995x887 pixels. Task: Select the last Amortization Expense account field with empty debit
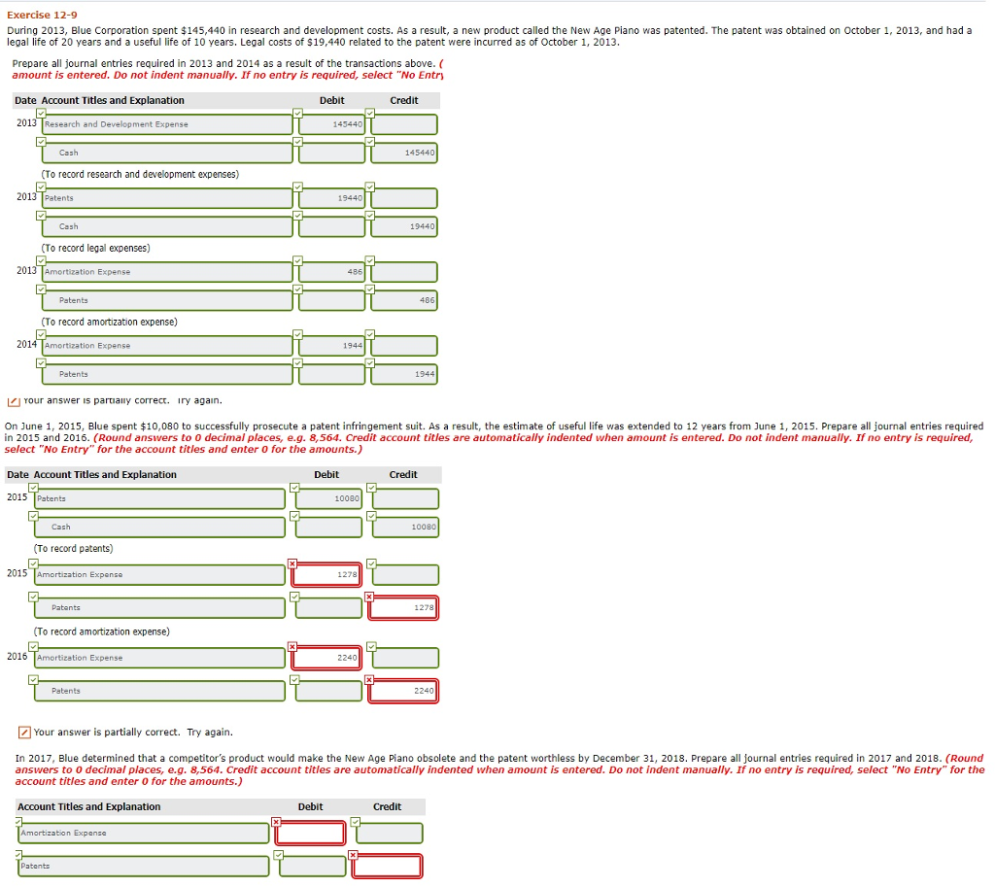(x=144, y=833)
